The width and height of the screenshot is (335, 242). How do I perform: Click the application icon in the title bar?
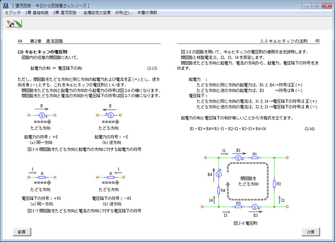(6, 6)
